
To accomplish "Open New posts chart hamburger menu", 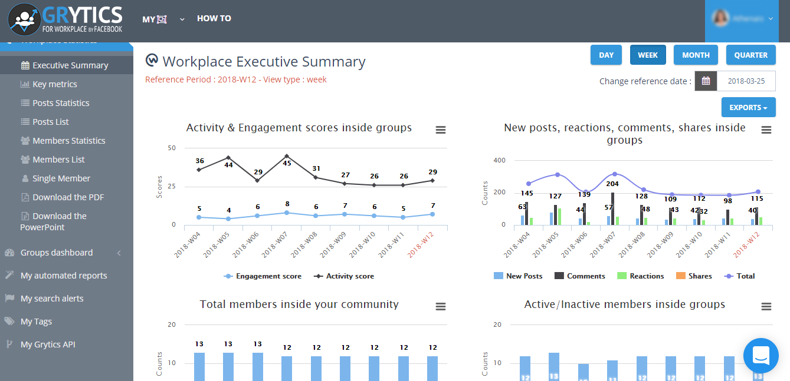I will pos(766,130).
